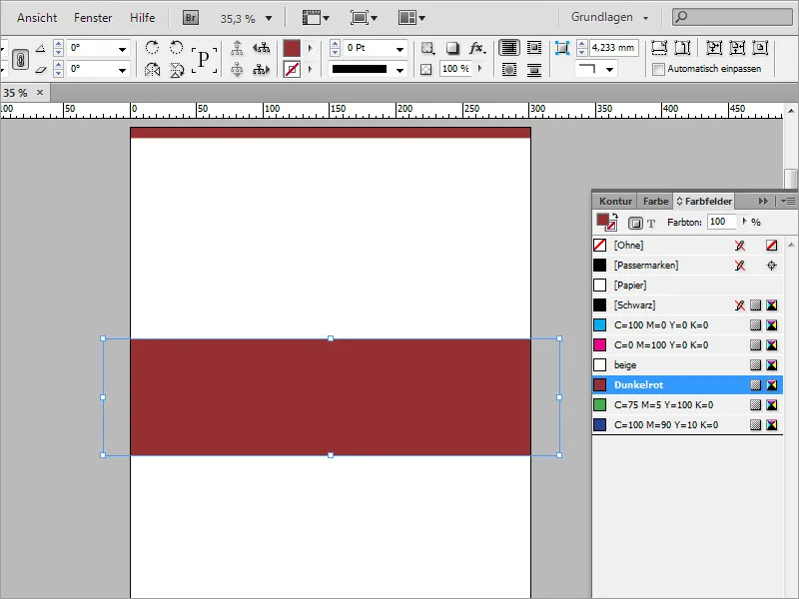Select next object icon

(262, 69)
